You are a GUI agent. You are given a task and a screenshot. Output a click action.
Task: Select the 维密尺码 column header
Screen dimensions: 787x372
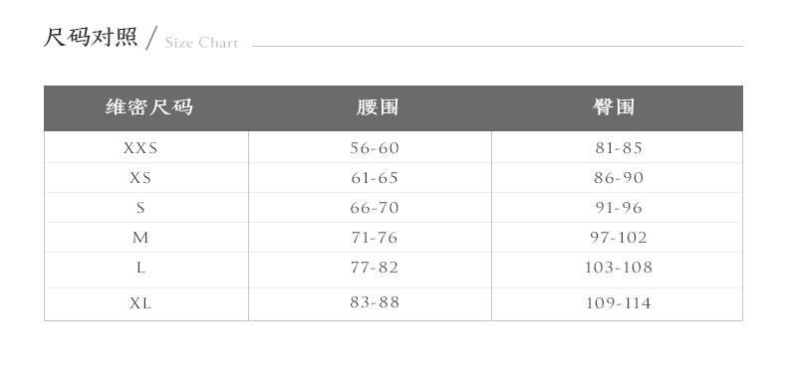pos(149,107)
